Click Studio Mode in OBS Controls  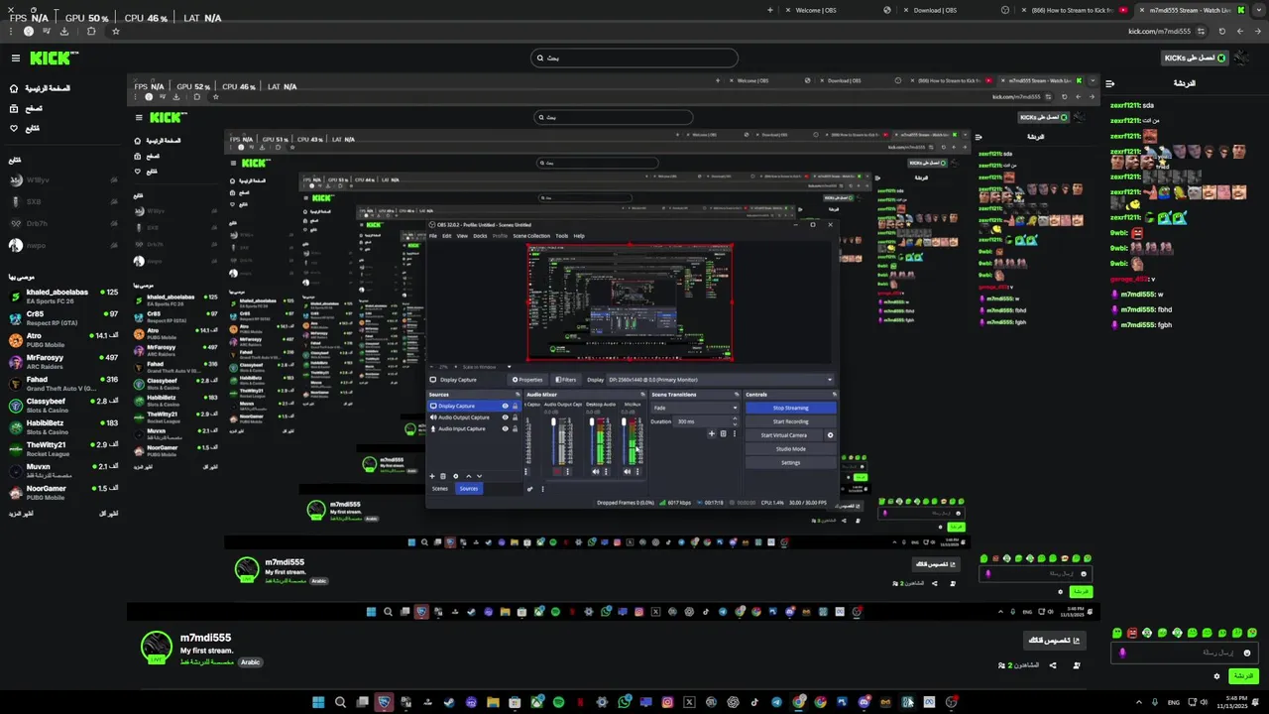pos(791,449)
